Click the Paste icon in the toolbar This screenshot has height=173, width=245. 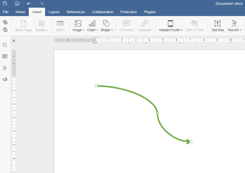(5, 30)
